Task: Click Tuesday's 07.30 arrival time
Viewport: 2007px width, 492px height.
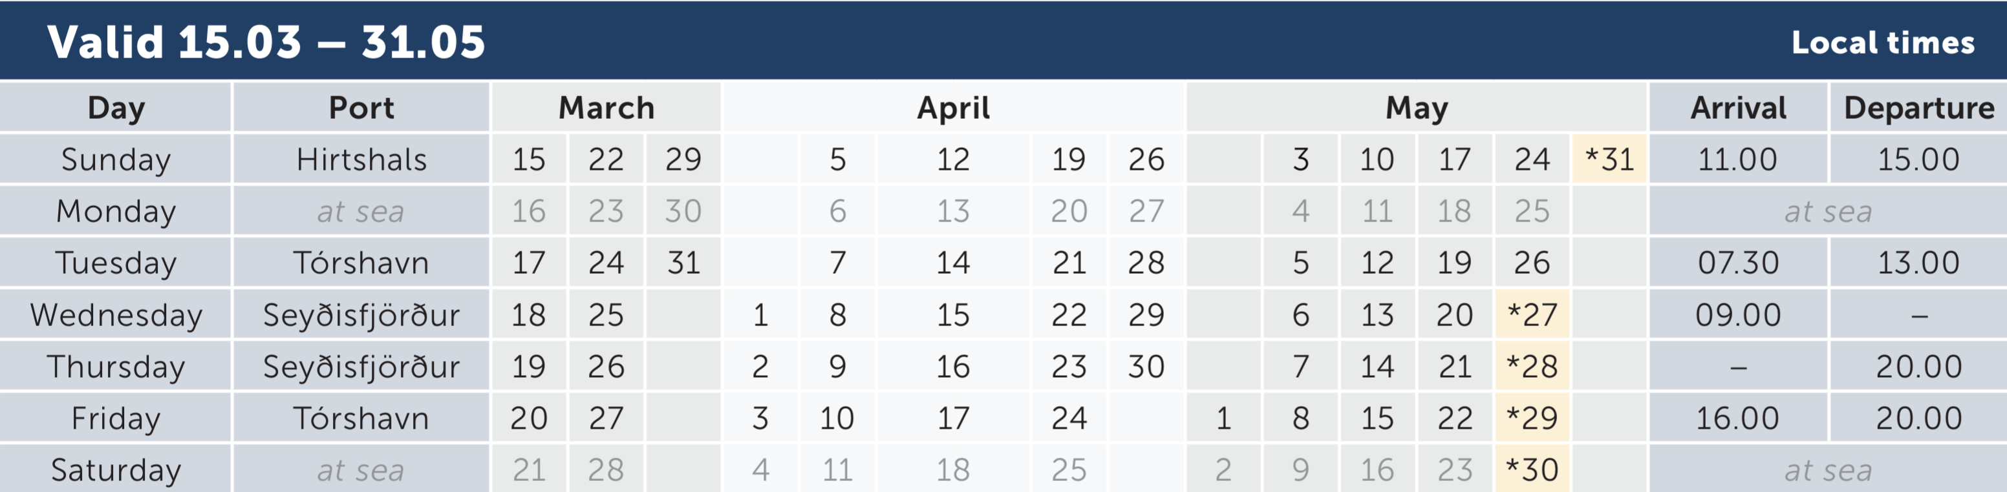Action: pos(1737,263)
